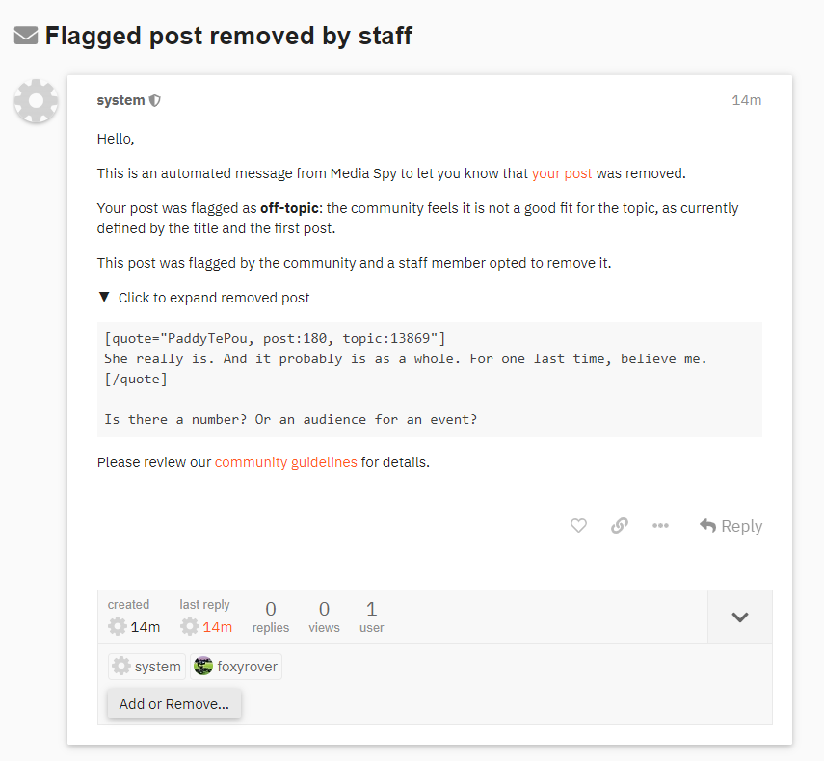This screenshot has height=761, width=824.
Task: Reply to the system message
Action: [x=731, y=526]
